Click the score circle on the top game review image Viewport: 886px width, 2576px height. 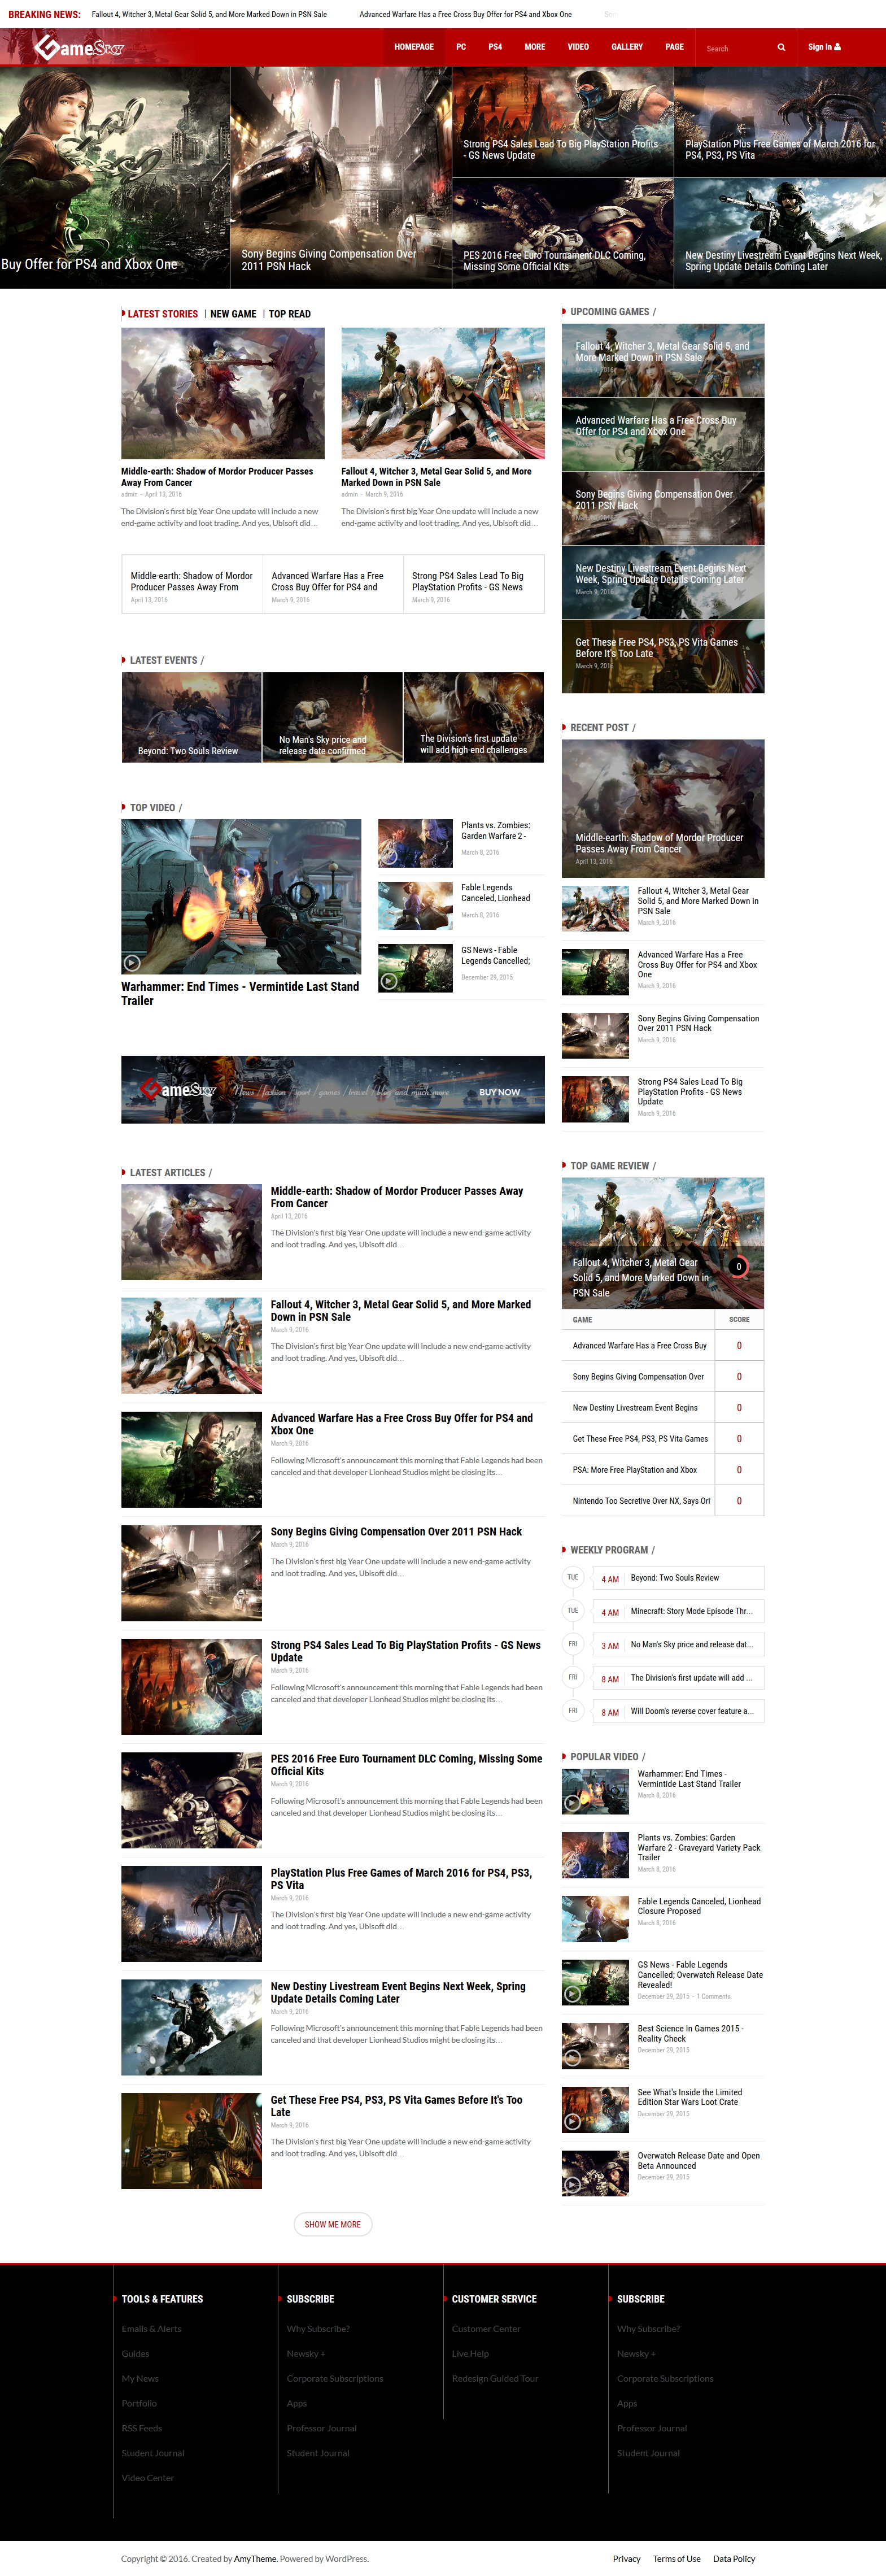click(x=738, y=1267)
